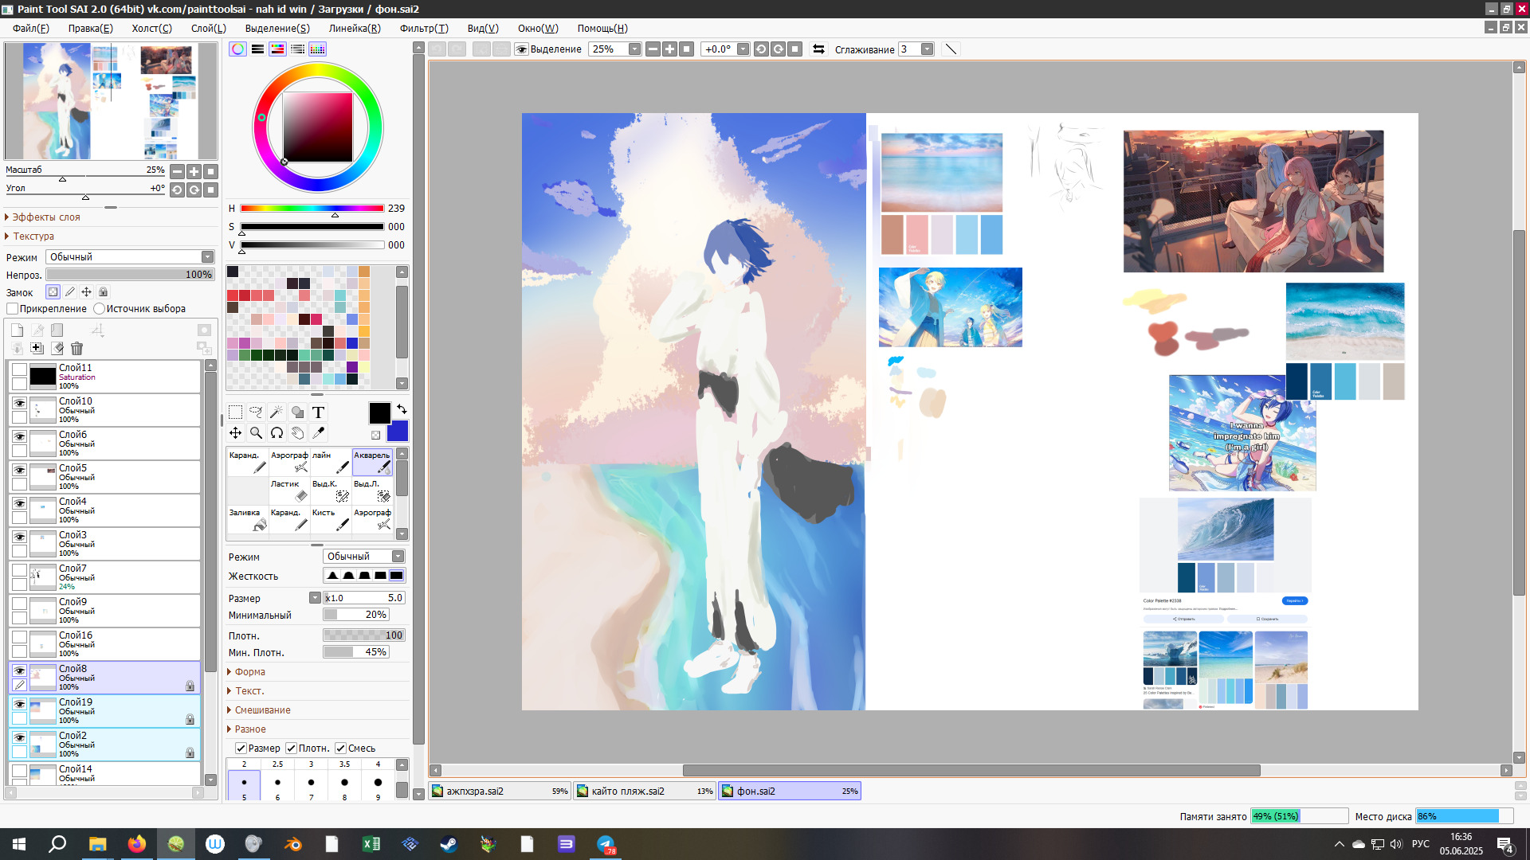
Task: Open the color wheel panel icon
Action: click(237, 49)
